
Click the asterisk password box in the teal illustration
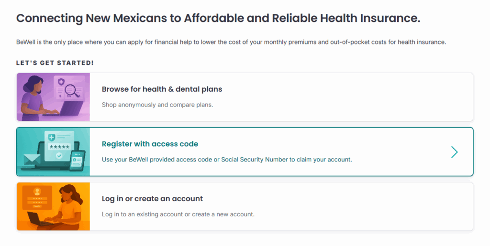pyautogui.click(x=59, y=146)
